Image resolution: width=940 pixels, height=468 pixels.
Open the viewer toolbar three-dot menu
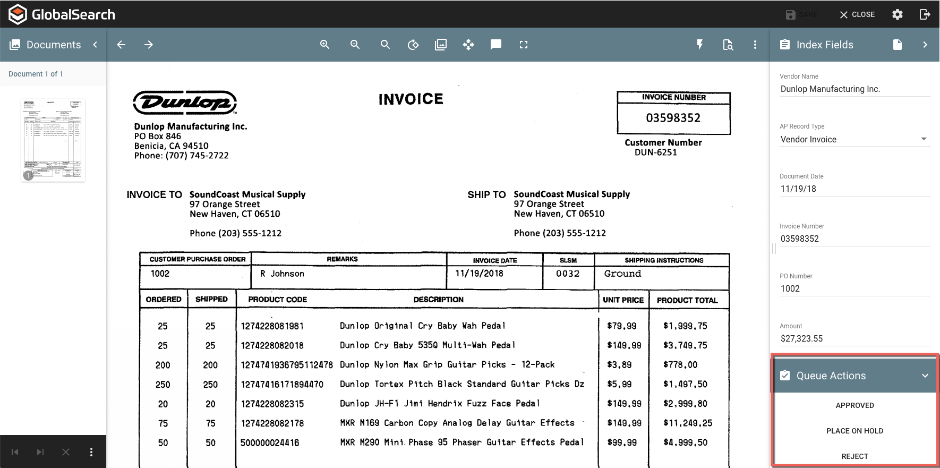pyautogui.click(x=755, y=45)
